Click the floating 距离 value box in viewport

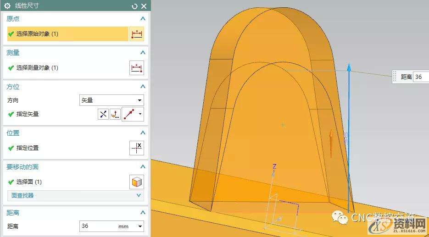(420, 77)
